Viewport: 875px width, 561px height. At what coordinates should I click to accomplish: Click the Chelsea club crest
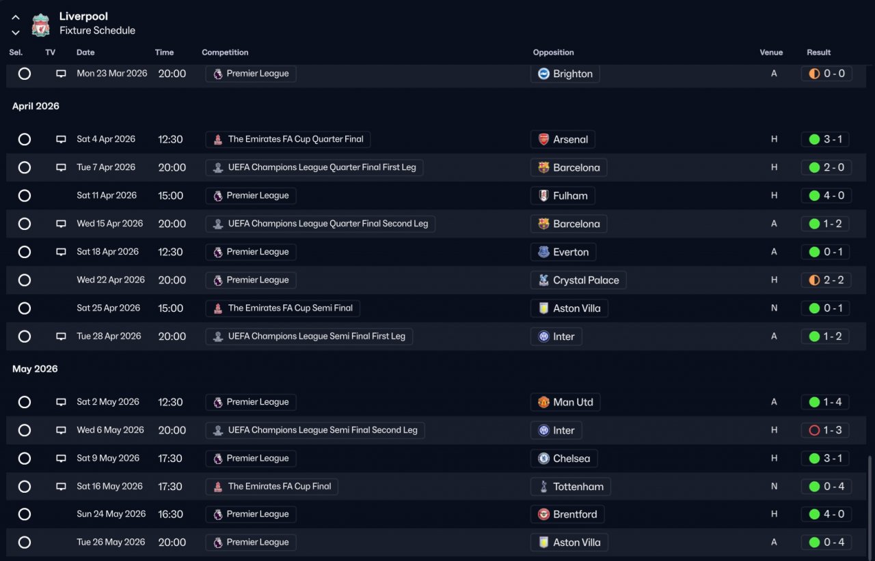click(x=543, y=459)
